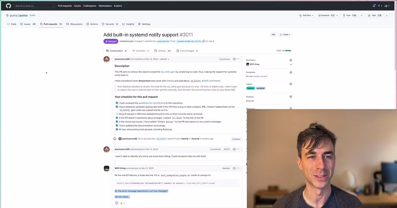Open the puma:master base branch link
Viewport: 397px width, 208px height.
(163, 41)
